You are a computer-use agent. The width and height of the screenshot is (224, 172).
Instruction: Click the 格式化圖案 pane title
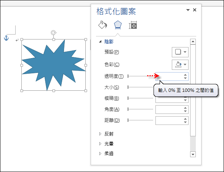(116, 11)
